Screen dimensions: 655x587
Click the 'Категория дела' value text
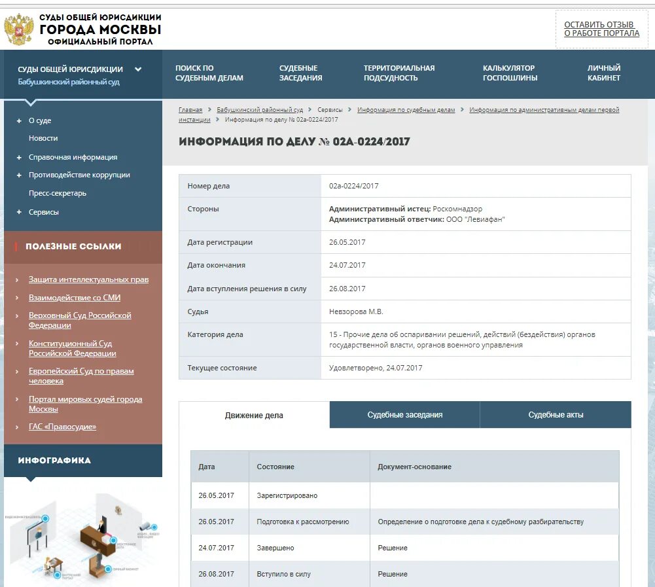coord(462,340)
